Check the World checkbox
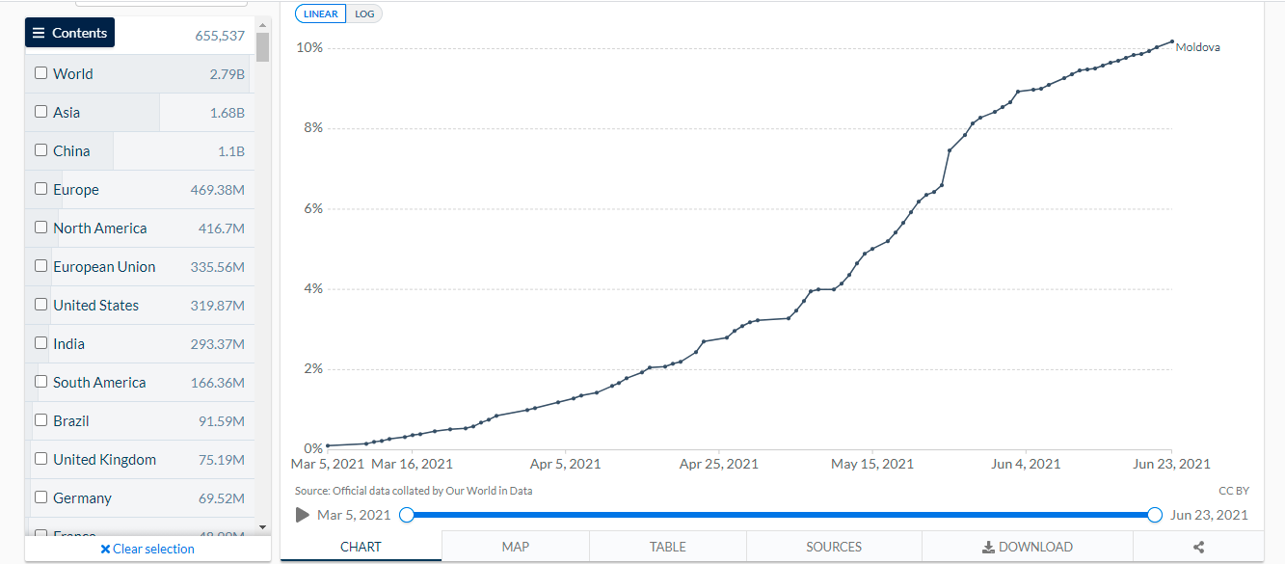 click(40, 73)
